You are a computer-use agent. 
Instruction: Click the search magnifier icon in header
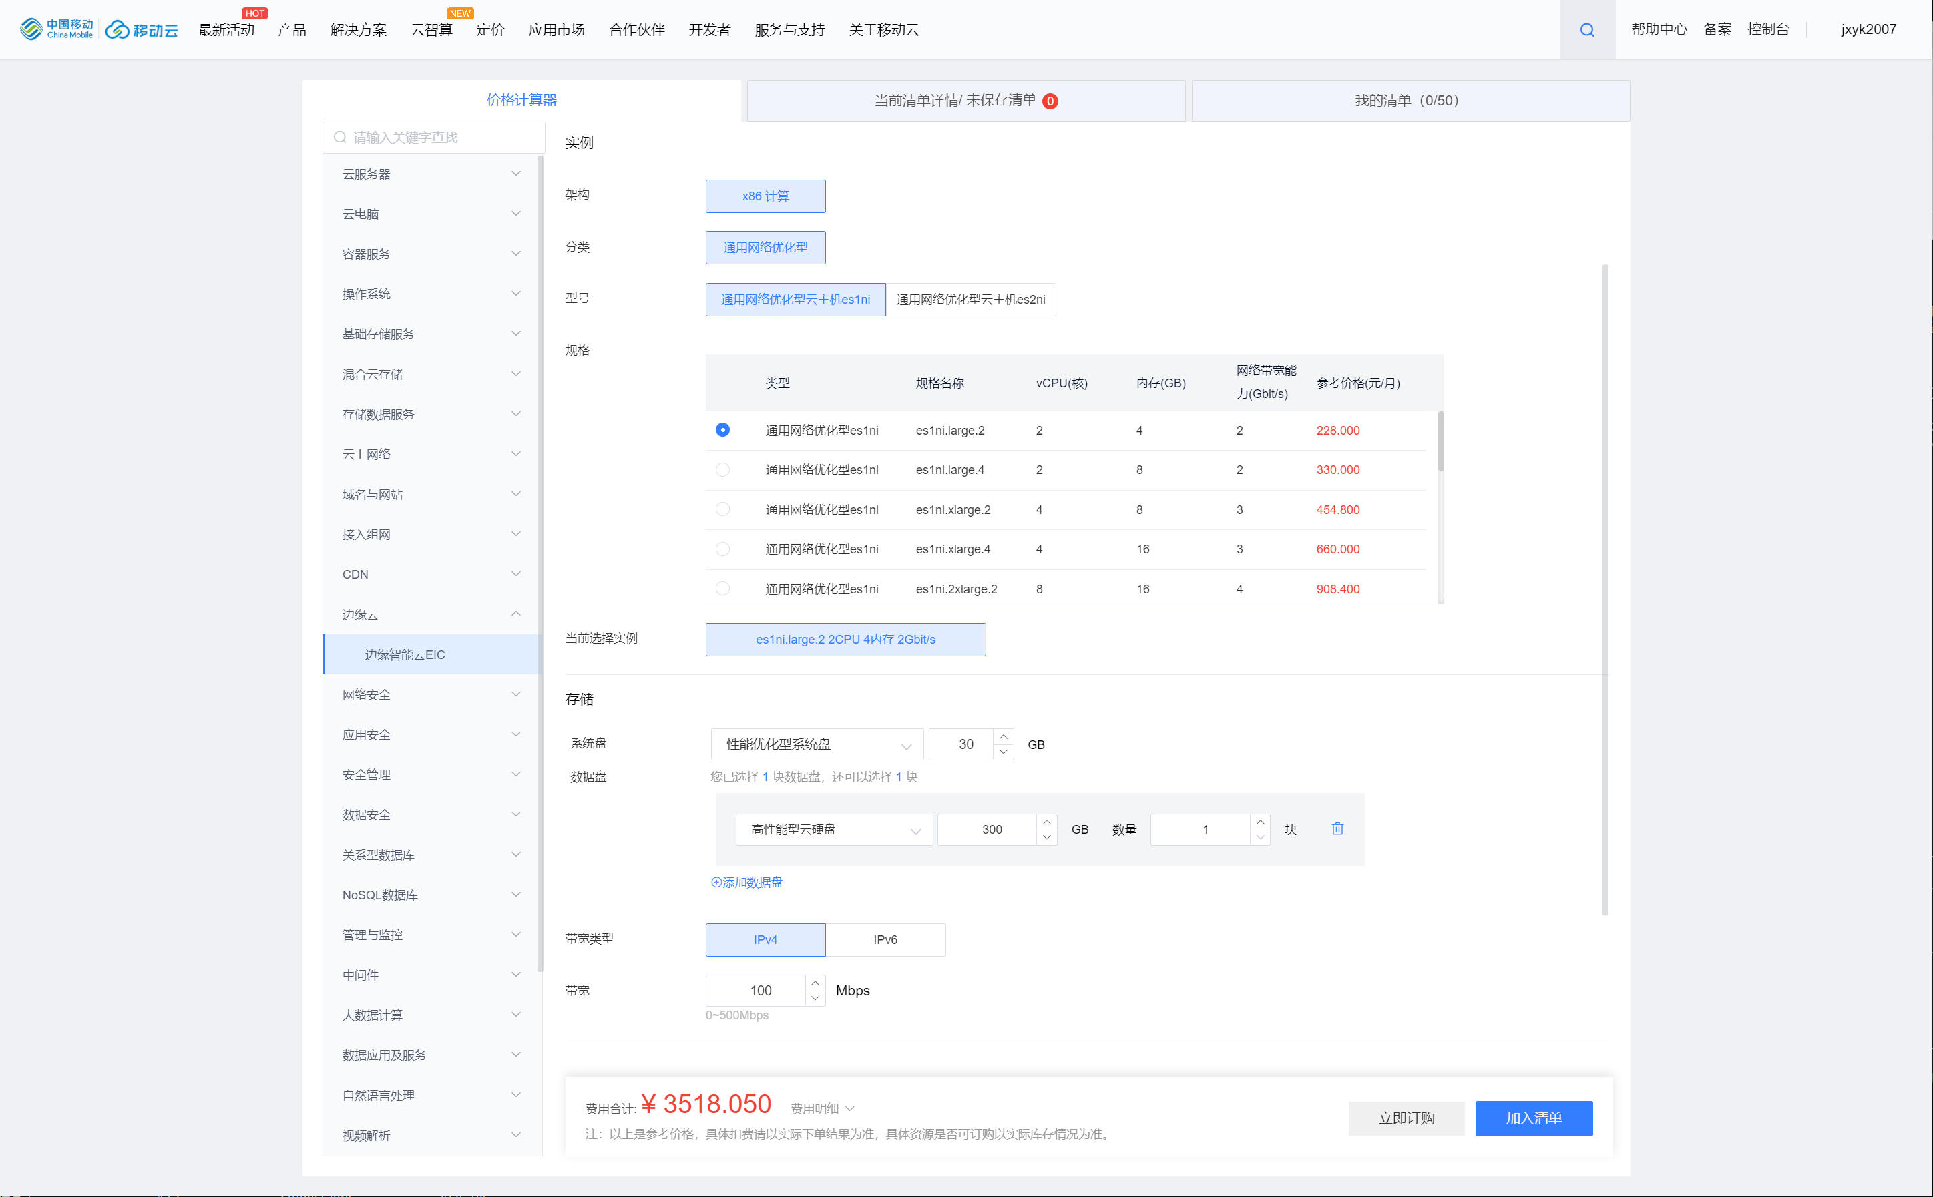tap(1586, 30)
